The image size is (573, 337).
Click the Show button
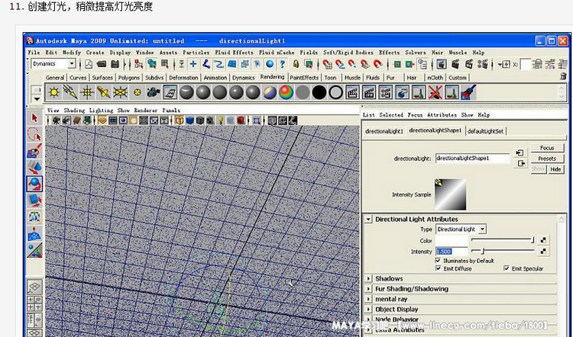[x=538, y=169]
